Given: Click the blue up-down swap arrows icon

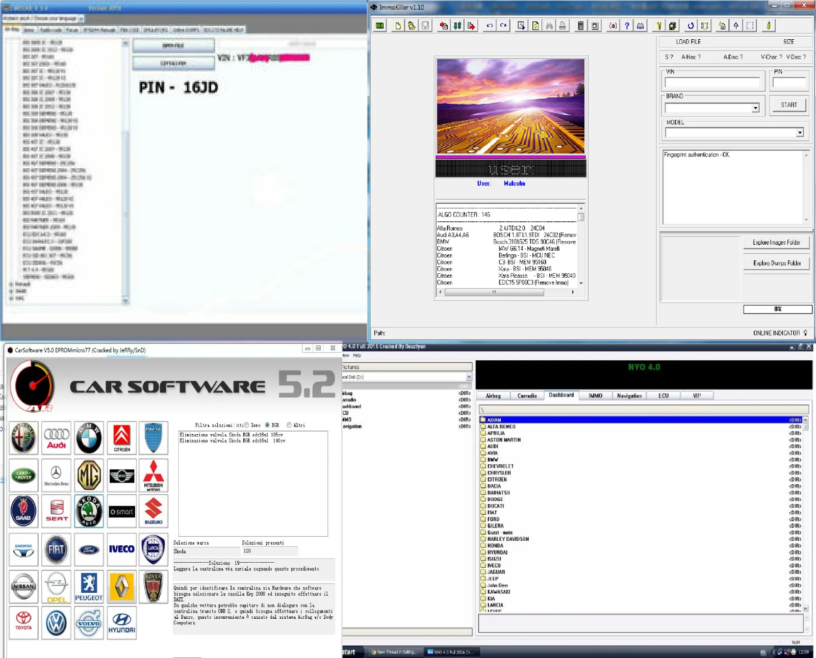Looking at the screenshot, I should click(457, 26).
